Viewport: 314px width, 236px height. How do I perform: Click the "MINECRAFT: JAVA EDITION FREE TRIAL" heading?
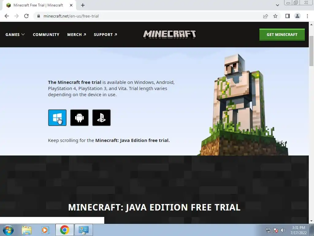pyautogui.click(x=154, y=207)
